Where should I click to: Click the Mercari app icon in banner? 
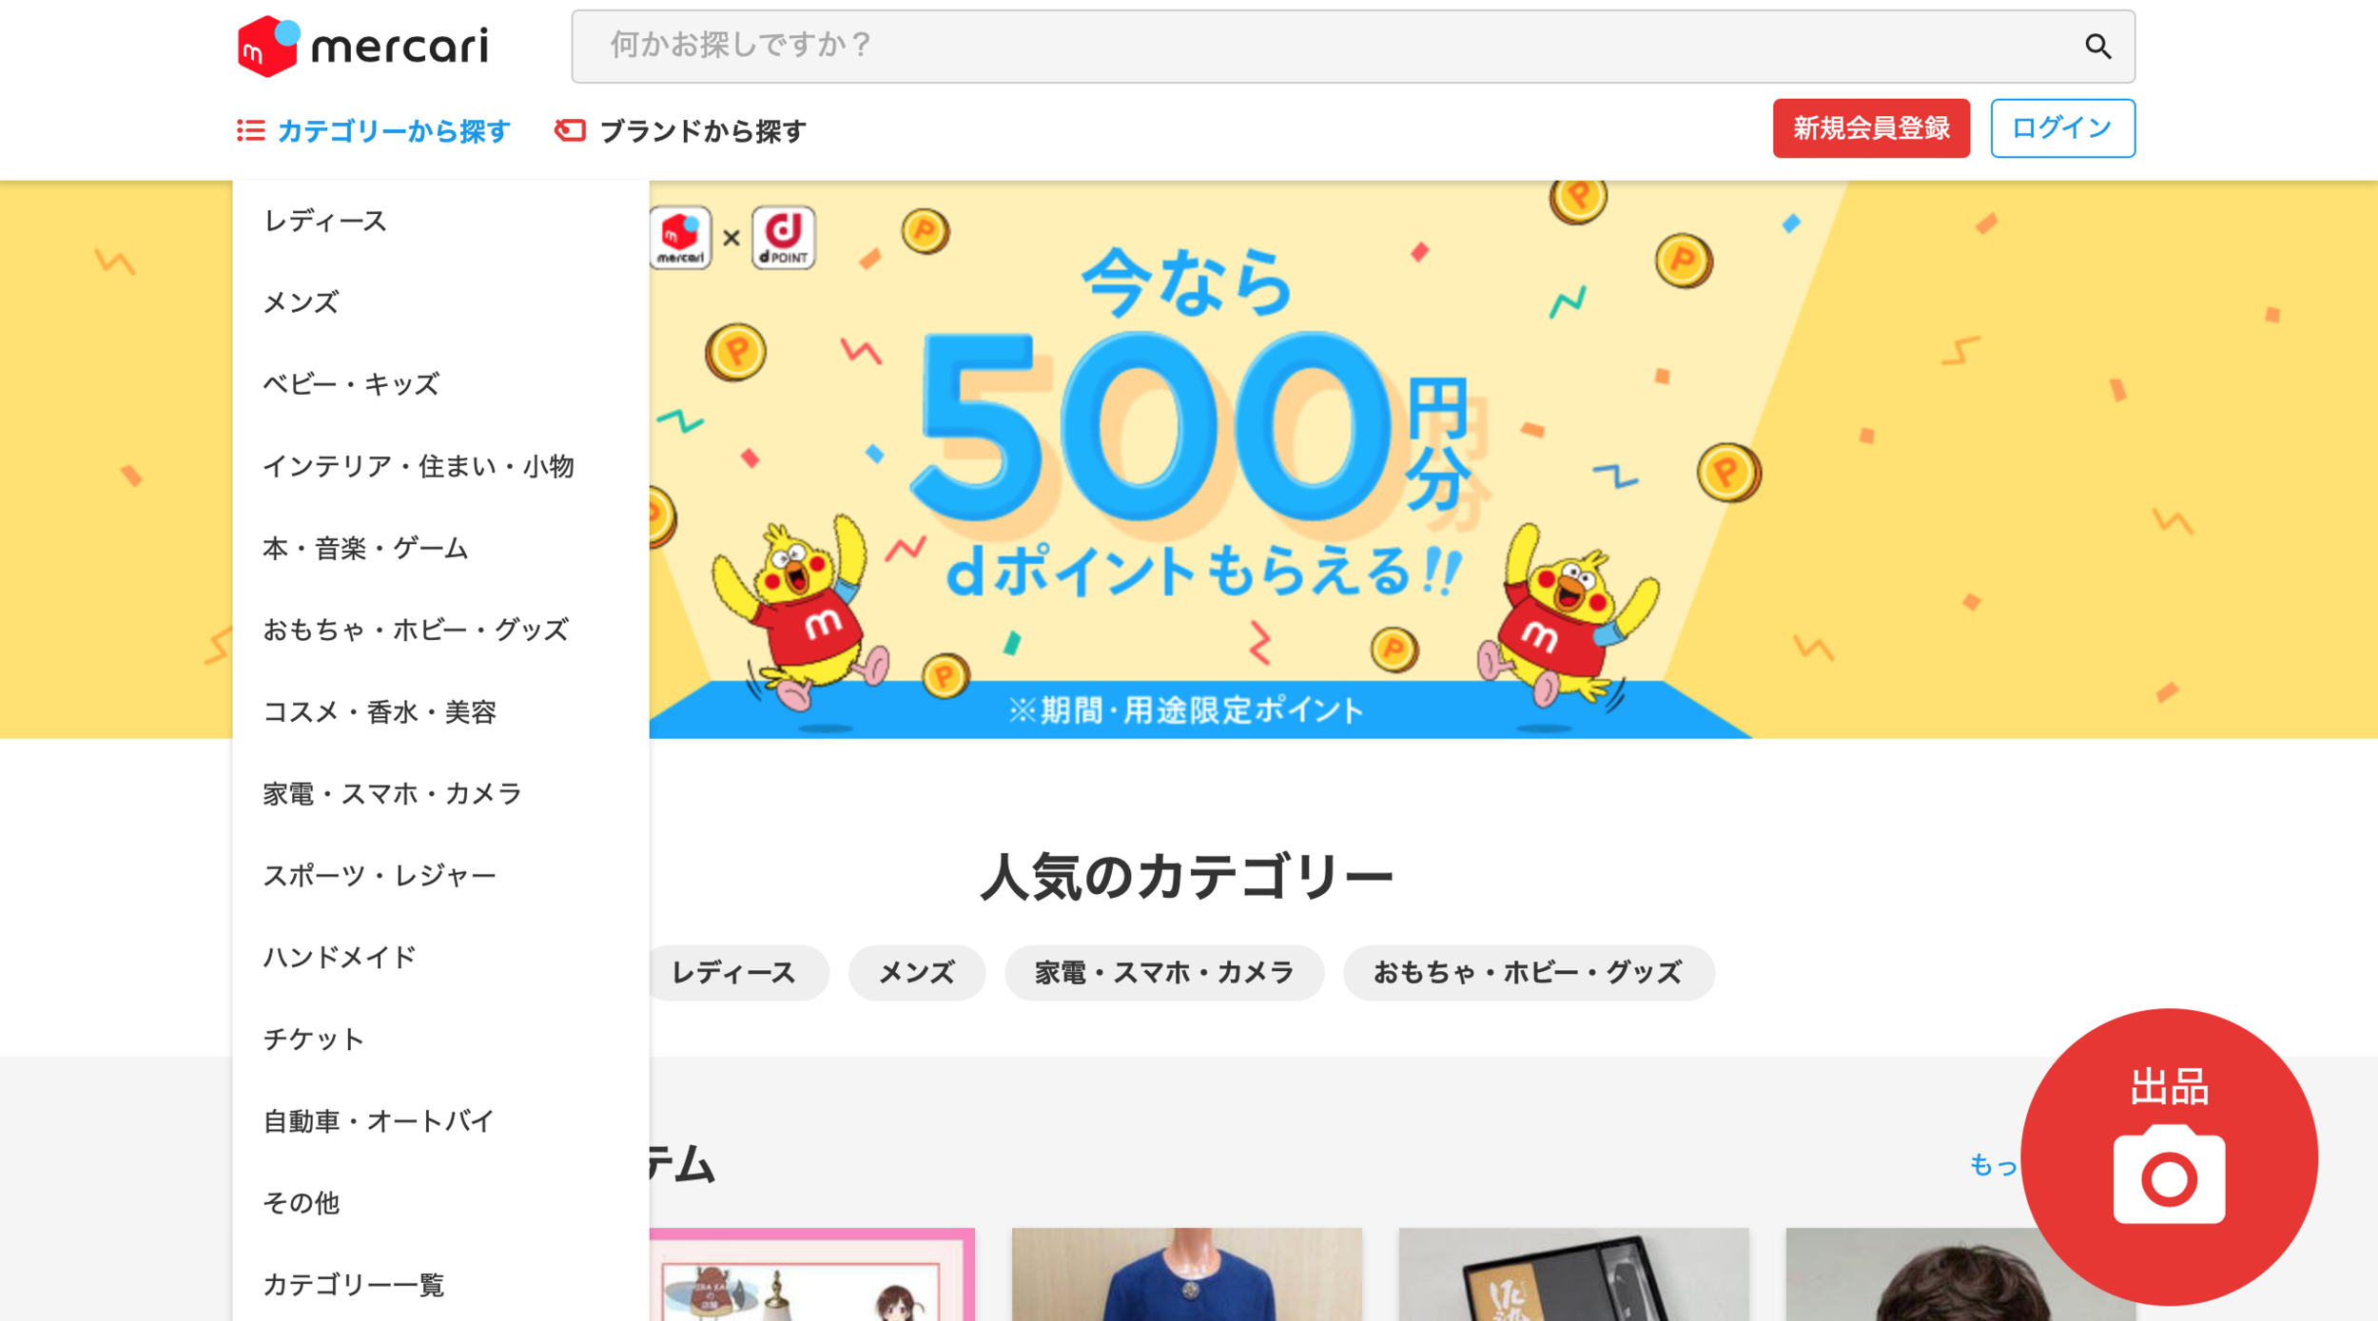[x=680, y=237]
